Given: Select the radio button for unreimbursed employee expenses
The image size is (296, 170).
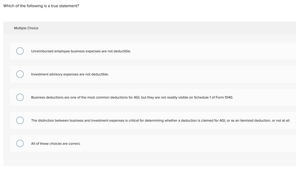Looking at the screenshot, I should pyautogui.click(x=20, y=51).
